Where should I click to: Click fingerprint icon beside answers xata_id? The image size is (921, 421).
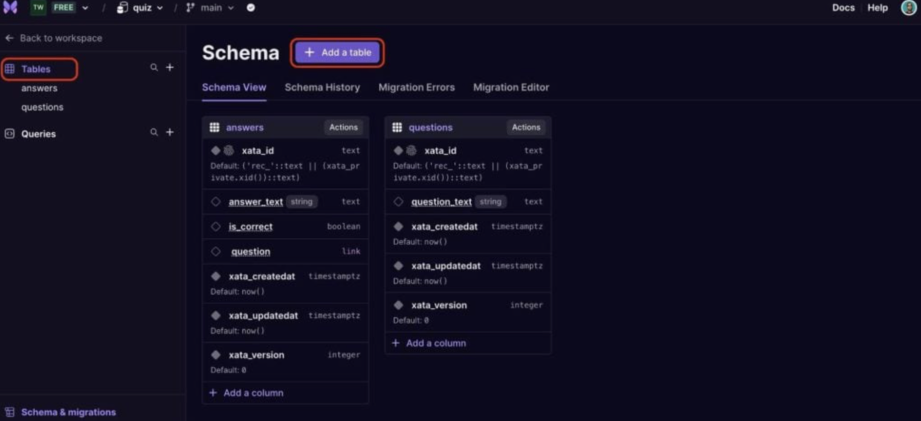point(228,151)
